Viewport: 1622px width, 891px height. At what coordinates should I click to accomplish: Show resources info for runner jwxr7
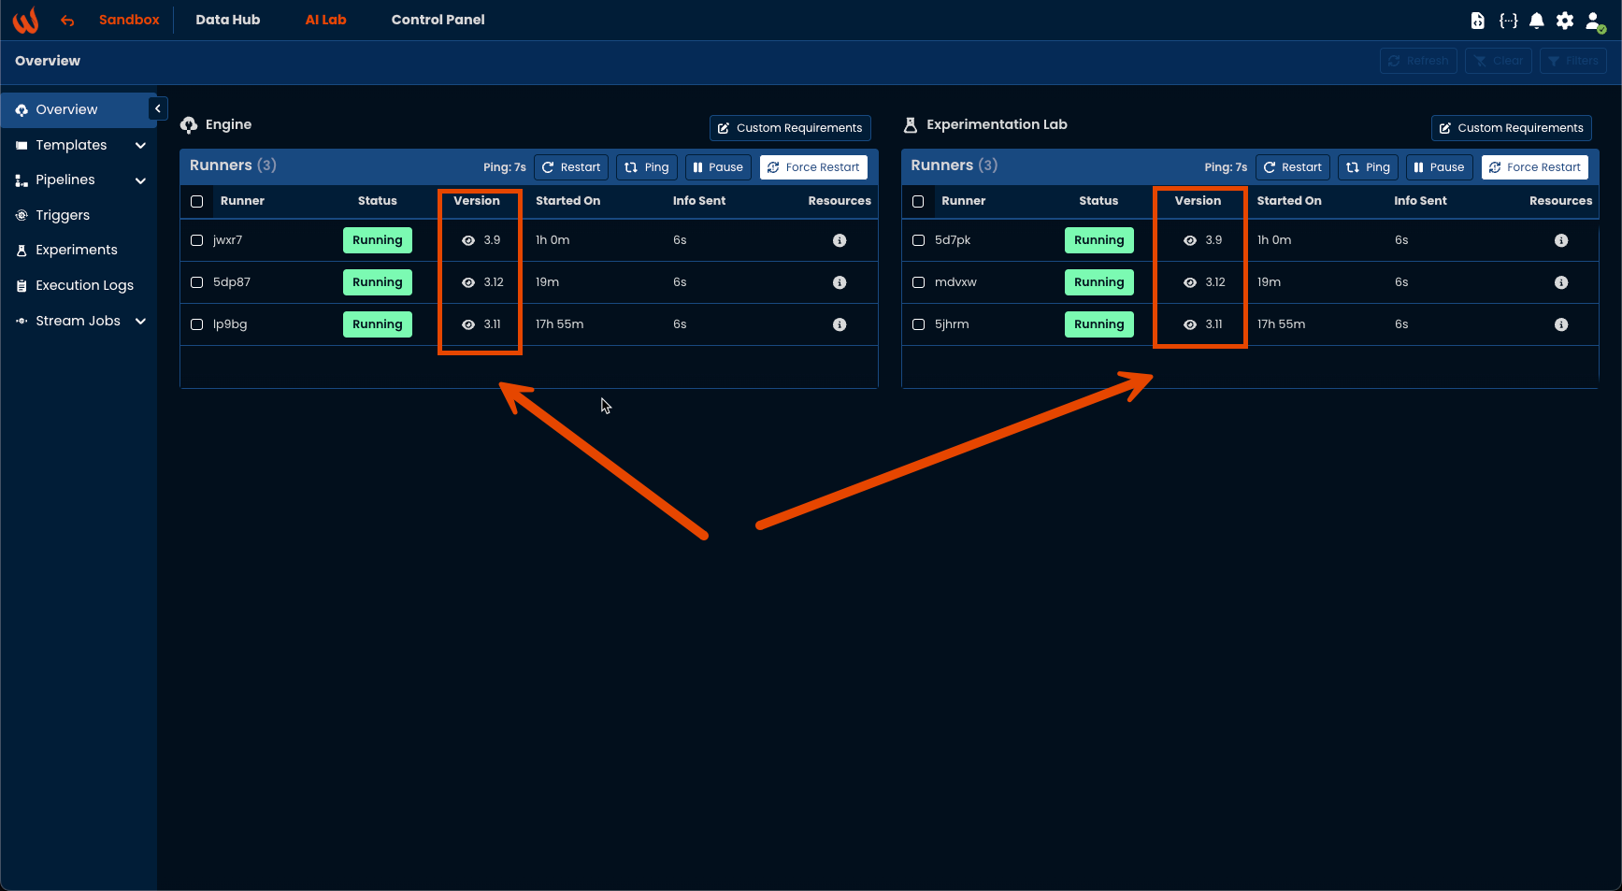point(840,240)
